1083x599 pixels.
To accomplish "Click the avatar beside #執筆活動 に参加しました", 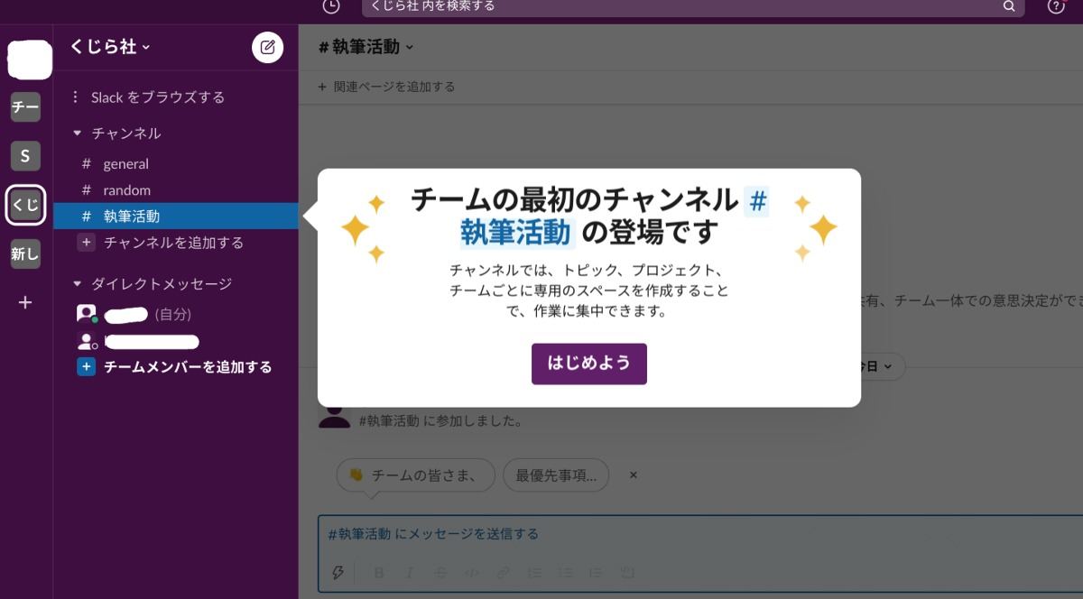I will pos(335,417).
